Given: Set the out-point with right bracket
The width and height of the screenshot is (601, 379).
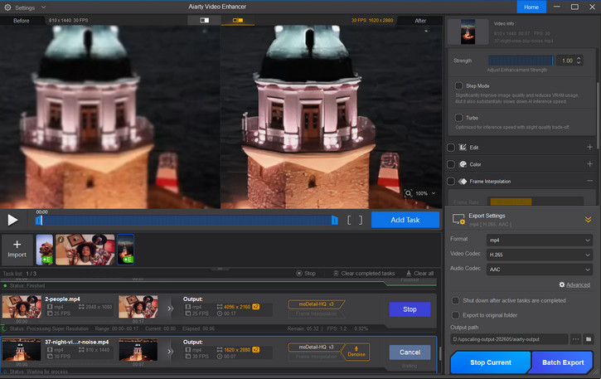Looking at the screenshot, I should (x=361, y=221).
